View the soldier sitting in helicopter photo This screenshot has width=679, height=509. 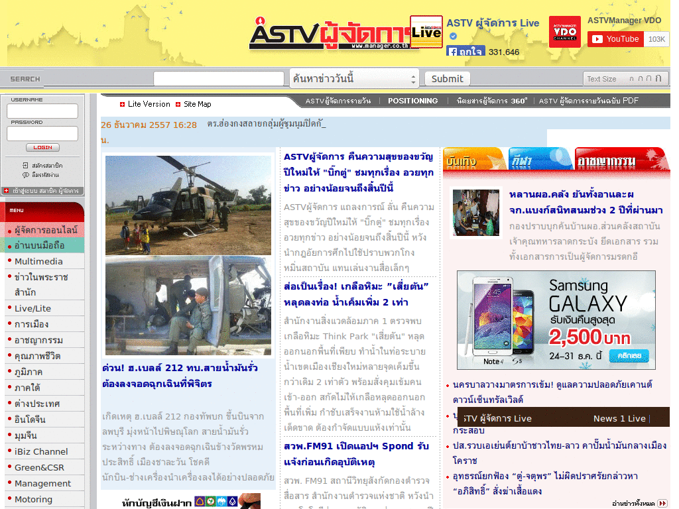(188, 306)
